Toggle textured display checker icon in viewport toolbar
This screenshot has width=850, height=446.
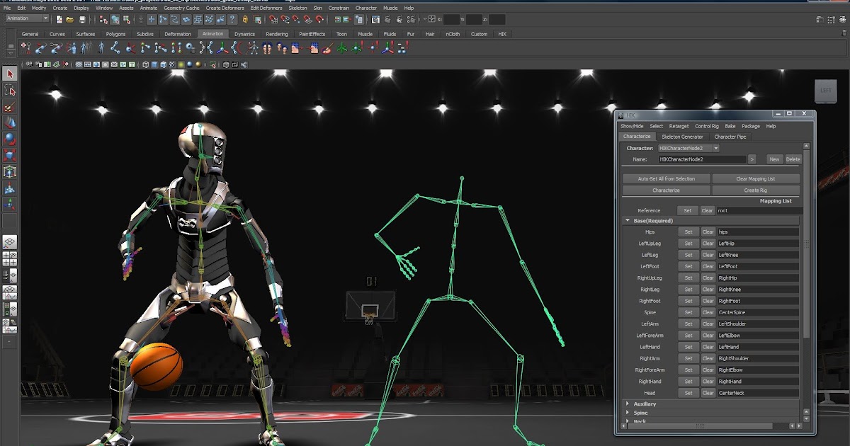coord(172,64)
